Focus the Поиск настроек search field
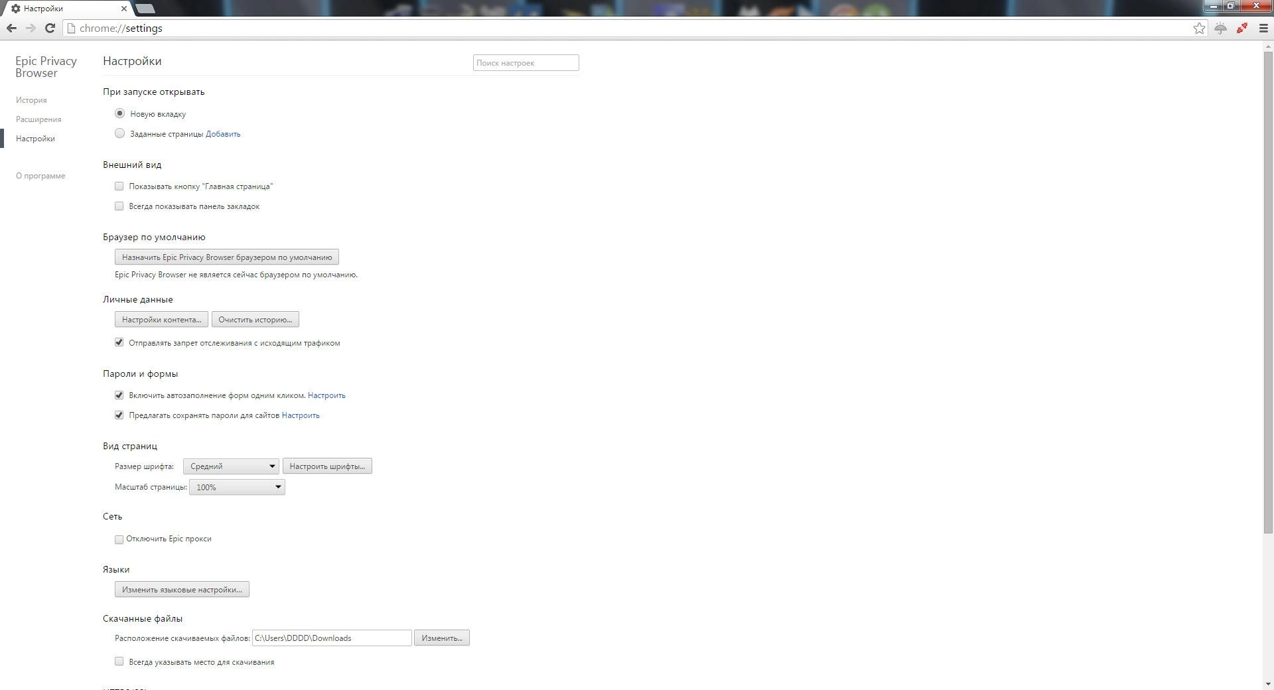1274x690 pixels. [x=526, y=62]
